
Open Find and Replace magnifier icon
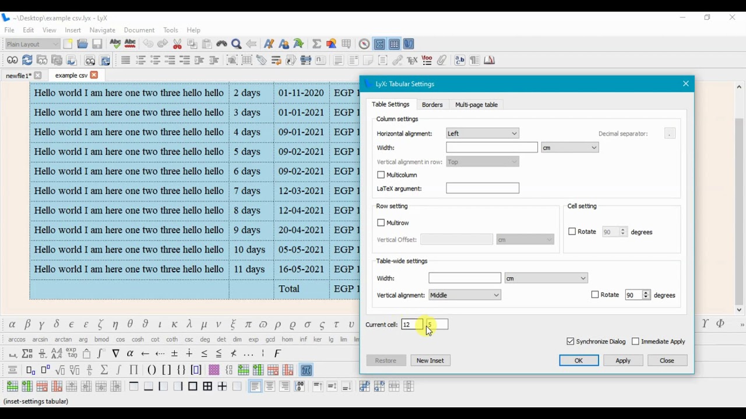click(237, 44)
